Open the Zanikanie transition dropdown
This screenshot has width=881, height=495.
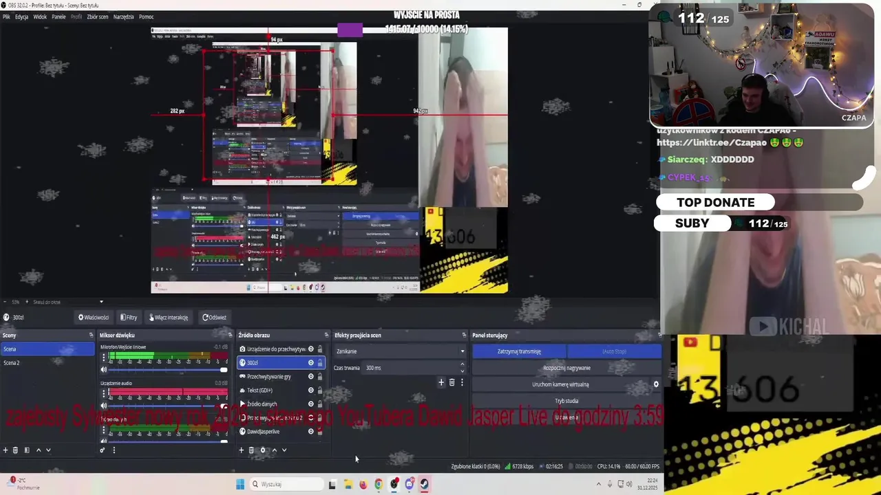click(x=400, y=351)
